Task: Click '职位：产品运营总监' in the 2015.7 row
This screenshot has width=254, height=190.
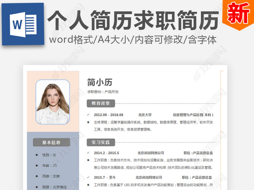Action: (x=197, y=177)
